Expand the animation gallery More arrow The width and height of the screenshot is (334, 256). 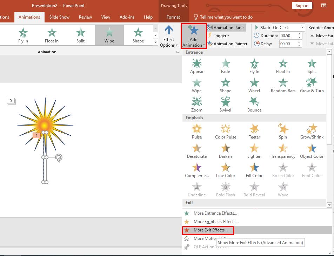[x=156, y=42]
